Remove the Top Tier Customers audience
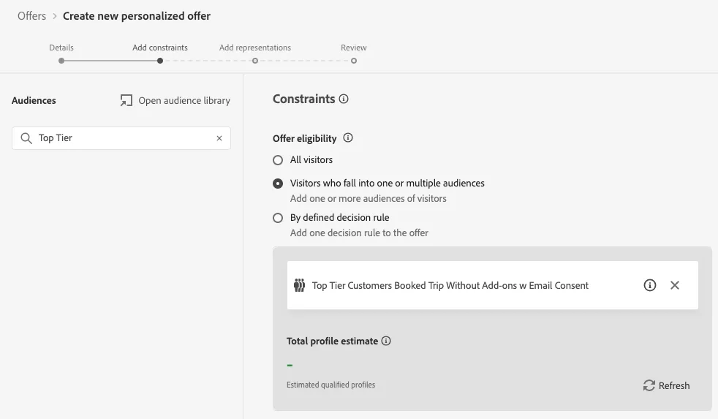 click(x=675, y=285)
